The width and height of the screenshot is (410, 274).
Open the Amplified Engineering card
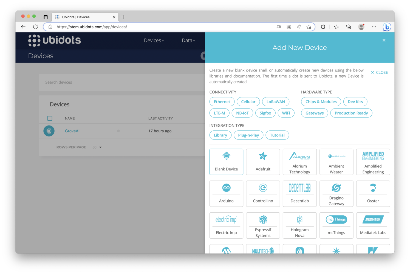click(373, 162)
